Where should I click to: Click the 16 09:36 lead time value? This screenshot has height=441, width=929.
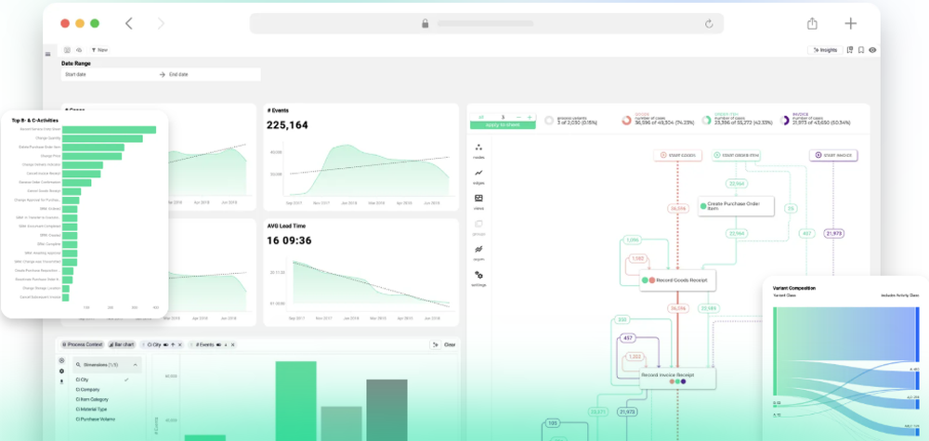point(289,240)
